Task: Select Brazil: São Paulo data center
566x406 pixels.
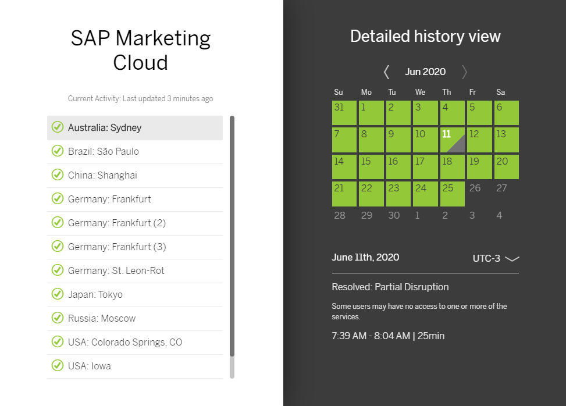Action: click(135, 152)
